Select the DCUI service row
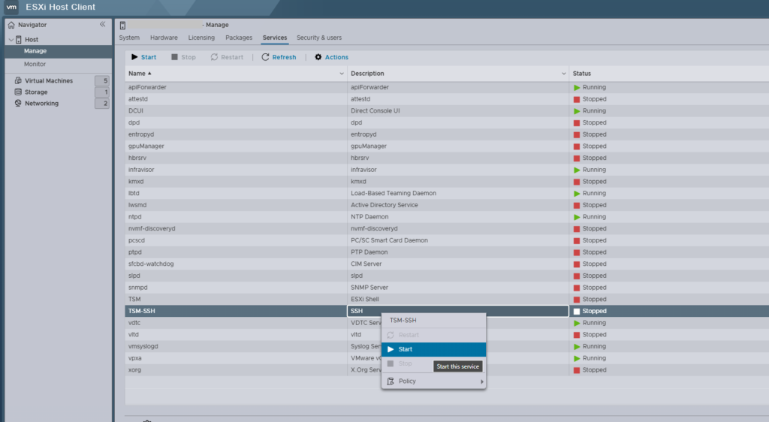769x422 pixels. 447,111
